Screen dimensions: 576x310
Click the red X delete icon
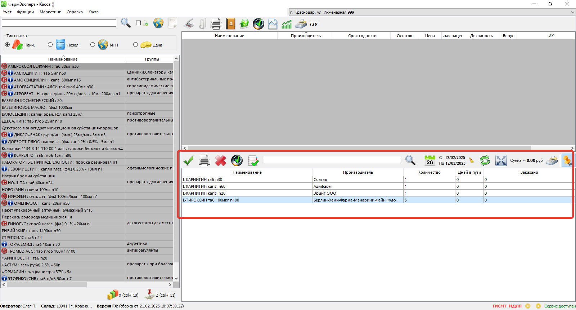click(221, 160)
